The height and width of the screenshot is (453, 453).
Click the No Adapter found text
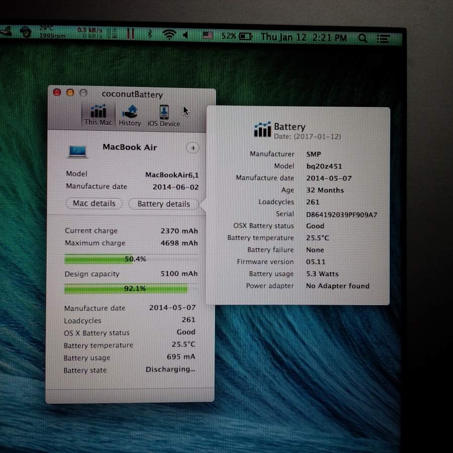click(338, 286)
